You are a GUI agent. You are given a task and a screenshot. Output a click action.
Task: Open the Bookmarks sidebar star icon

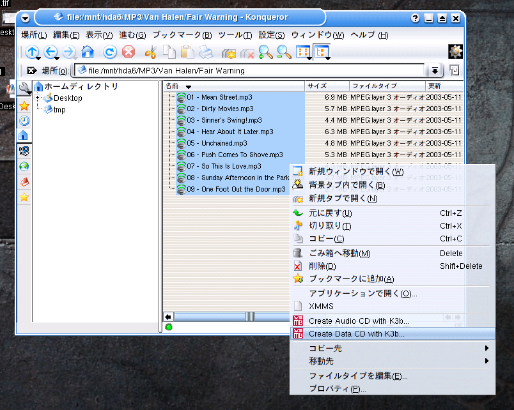click(24, 106)
